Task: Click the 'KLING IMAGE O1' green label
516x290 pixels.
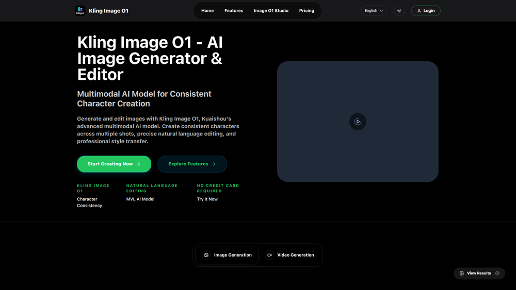Action: (x=93, y=188)
